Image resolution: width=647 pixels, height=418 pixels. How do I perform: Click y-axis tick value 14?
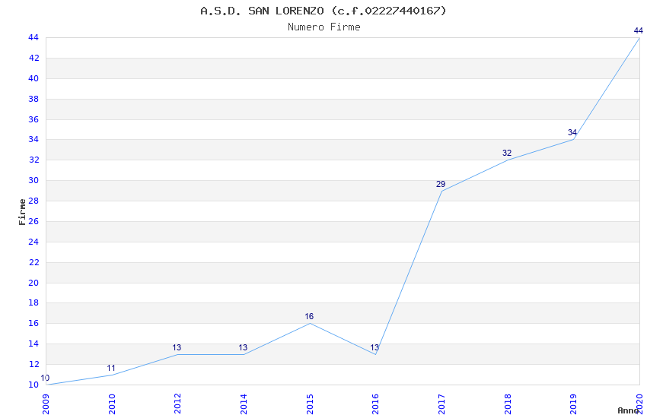point(33,344)
